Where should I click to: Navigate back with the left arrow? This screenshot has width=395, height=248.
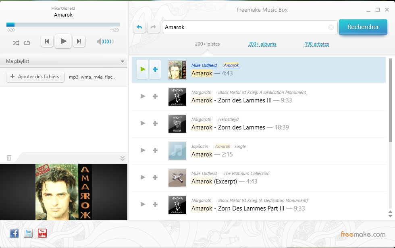[x=139, y=27]
